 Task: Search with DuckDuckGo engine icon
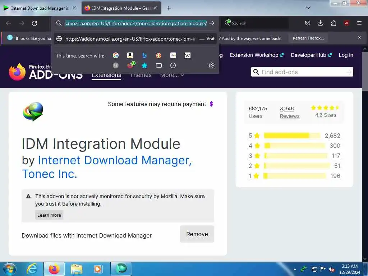158,55
